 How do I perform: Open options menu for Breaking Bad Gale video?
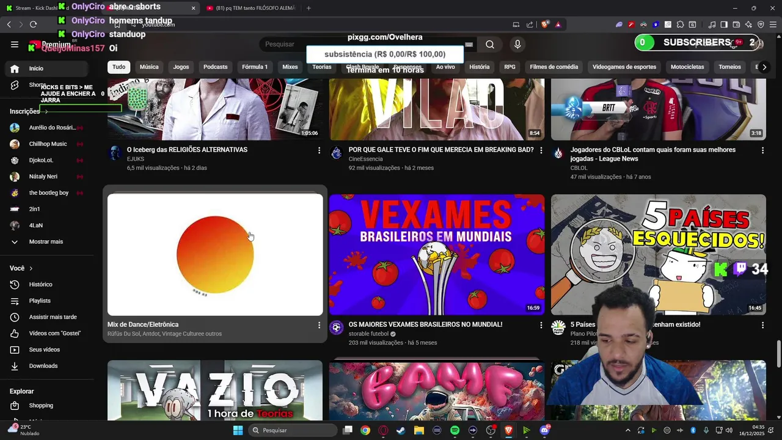(541, 150)
